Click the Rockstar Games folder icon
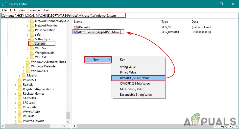Screen dimensions: 239x129 pyautogui.click(x=20, y=94)
